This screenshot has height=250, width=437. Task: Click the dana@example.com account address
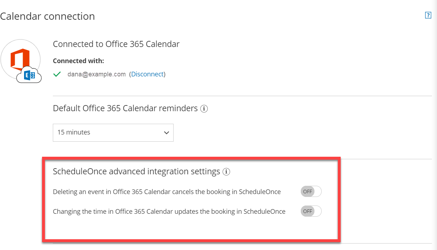click(96, 74)
